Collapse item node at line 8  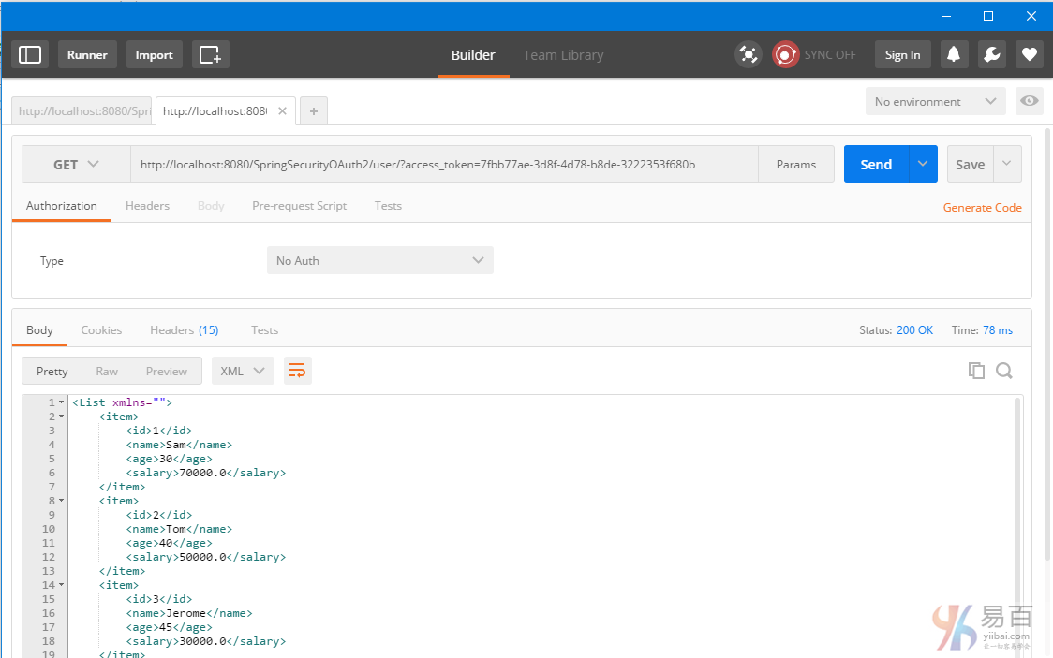click(x=61, y=501)
